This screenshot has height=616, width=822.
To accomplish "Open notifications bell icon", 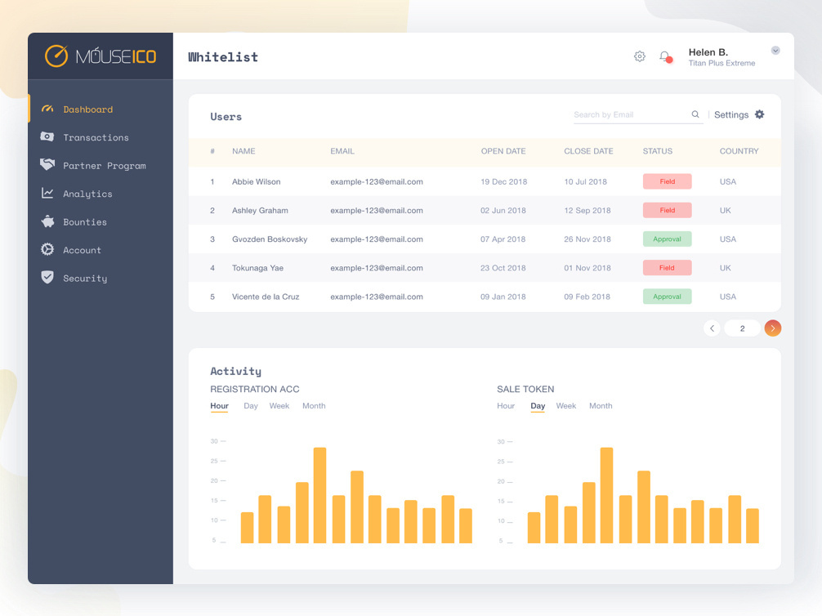I will click(x=666, y=56).
